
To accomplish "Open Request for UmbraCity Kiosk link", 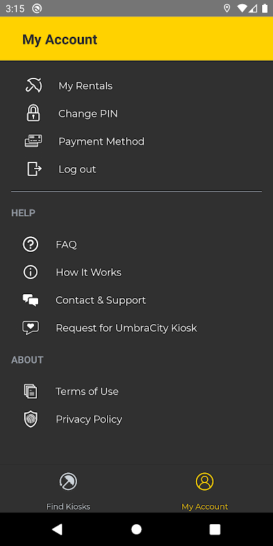I will tap(126, 328).
